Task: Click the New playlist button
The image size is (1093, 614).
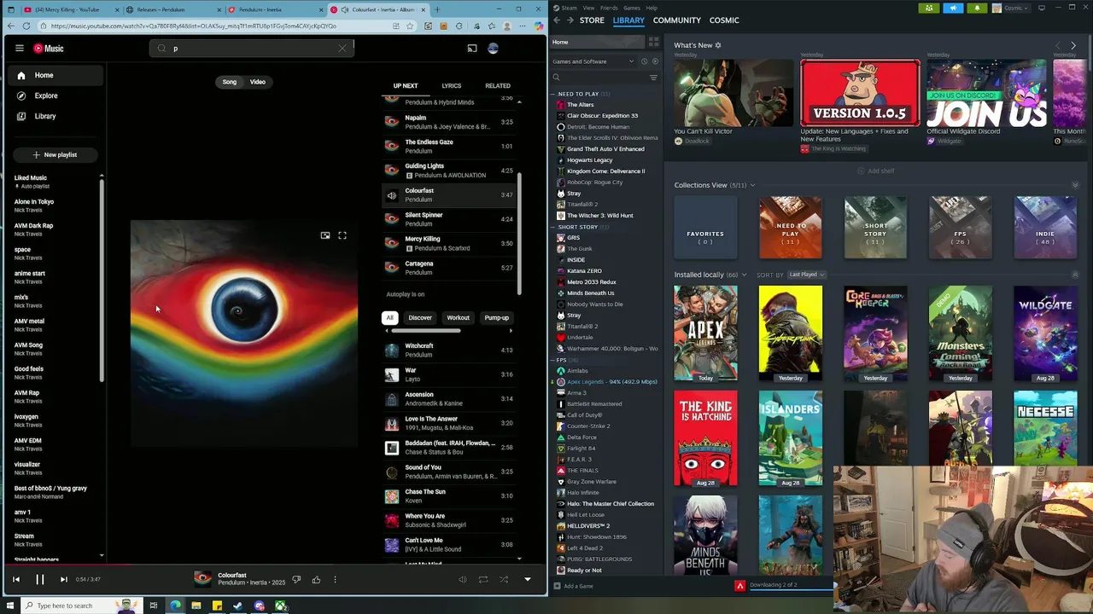Action: tap(55, 155)
